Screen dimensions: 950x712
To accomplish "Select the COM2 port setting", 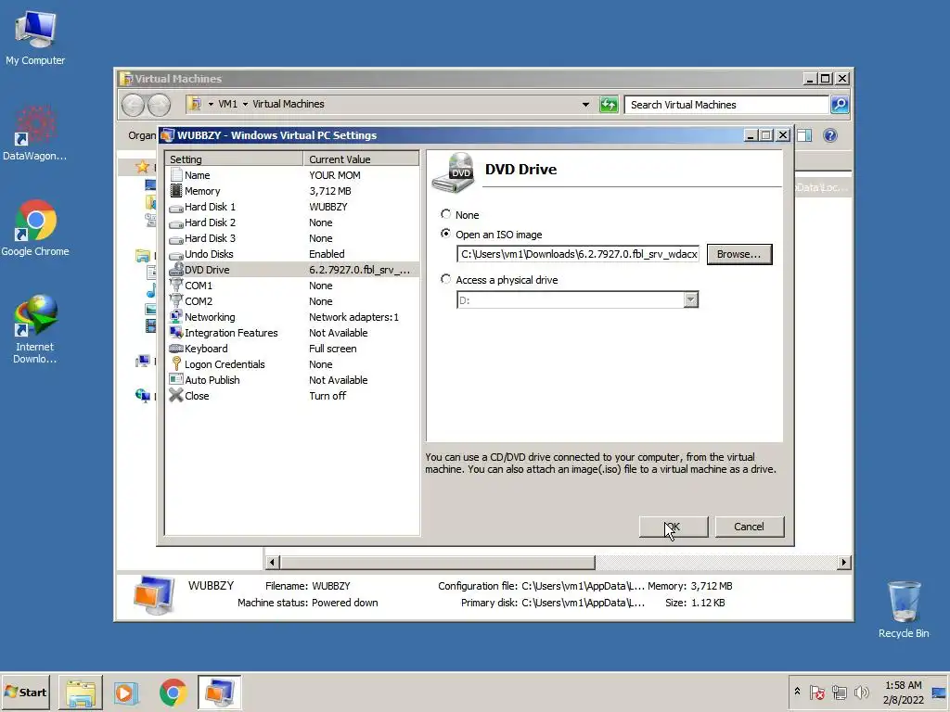I will coord(291,301).
